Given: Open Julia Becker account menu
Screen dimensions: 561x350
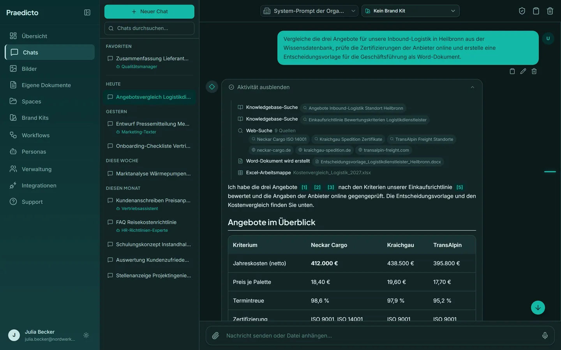Looking at the screenshot, I should point(42,335).
